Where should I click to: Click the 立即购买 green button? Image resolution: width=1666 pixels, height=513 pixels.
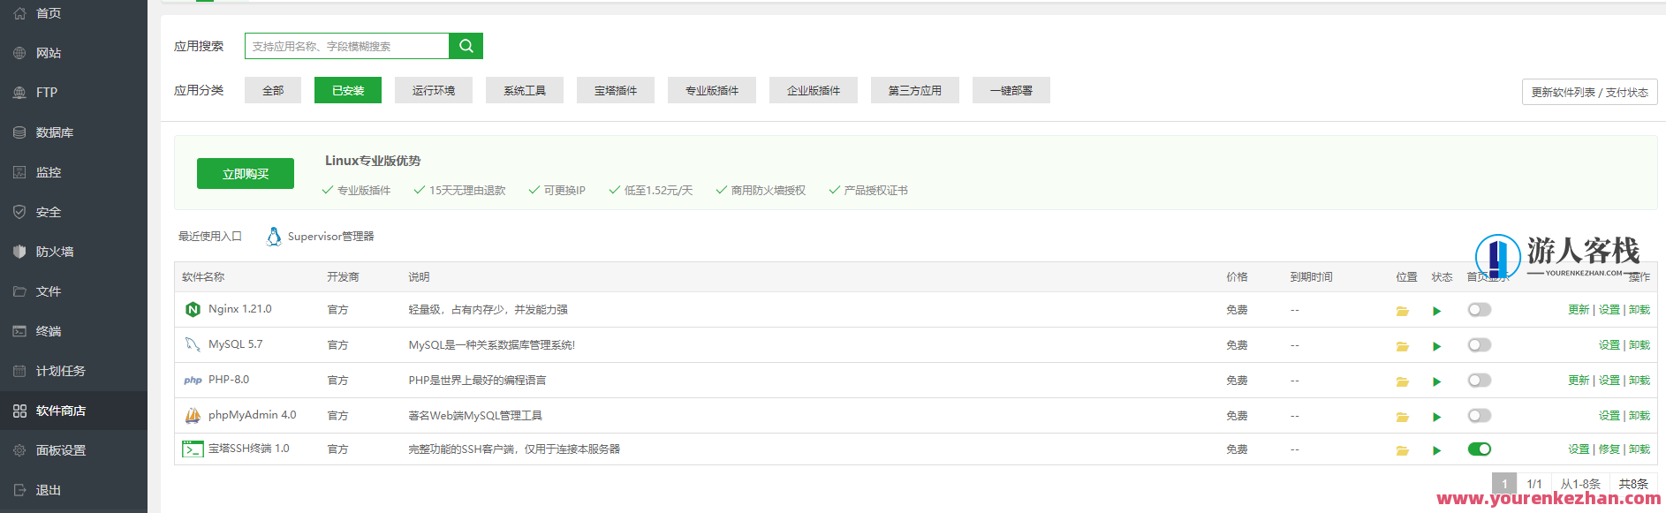246,174
